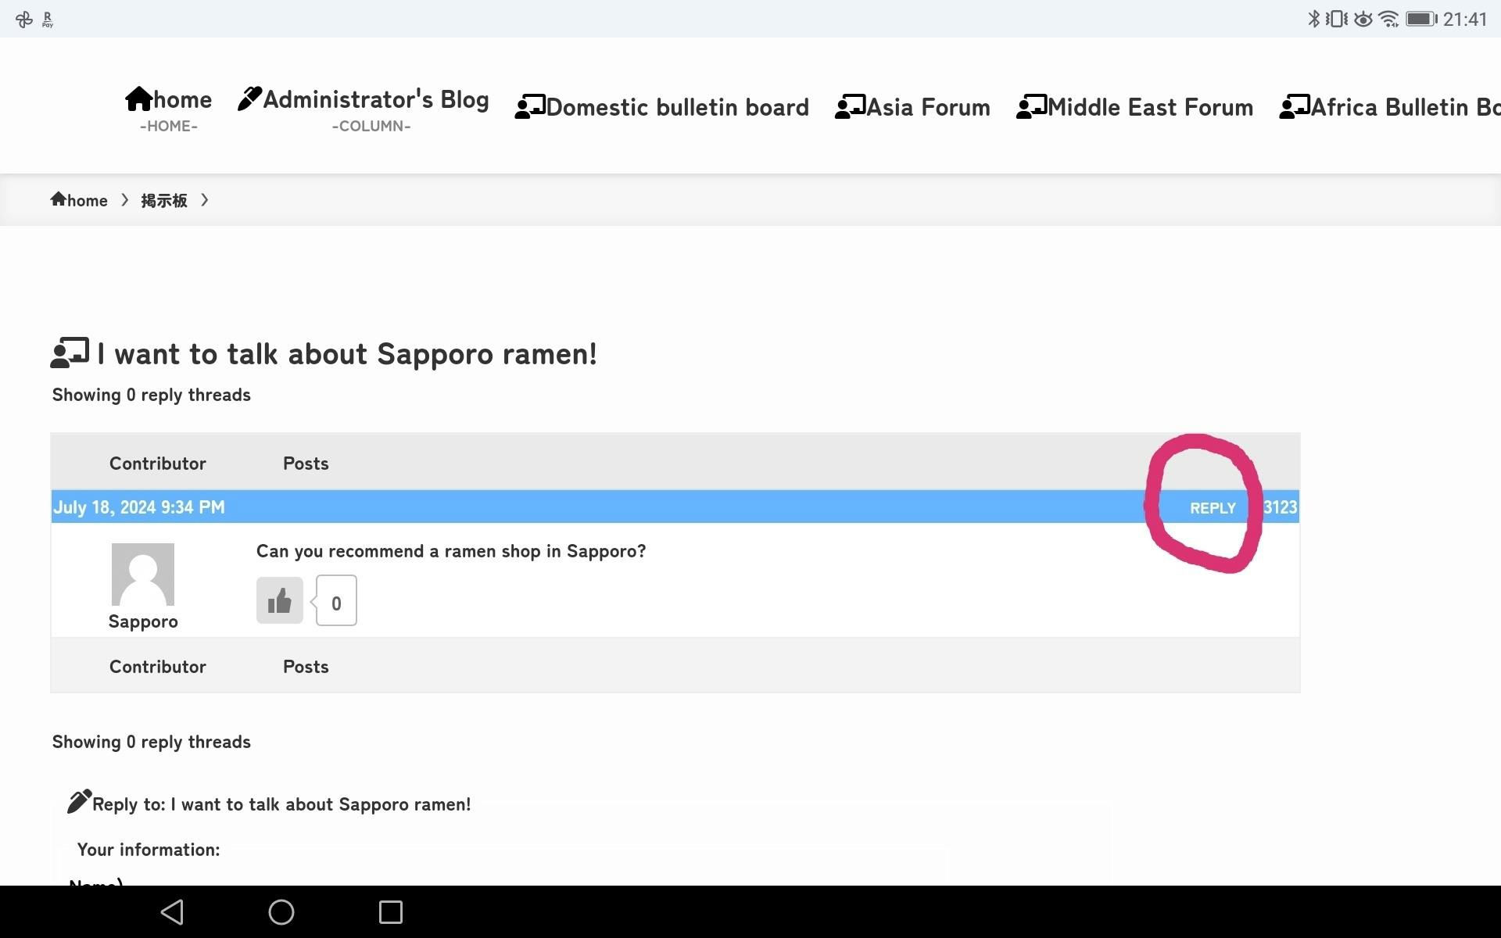Click 掲示板 breadcrumb link
The image size is (1501, 938).
click(x=164, y=201)
